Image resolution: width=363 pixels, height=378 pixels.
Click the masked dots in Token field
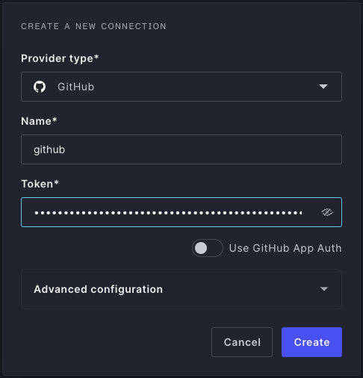point(168,213)
